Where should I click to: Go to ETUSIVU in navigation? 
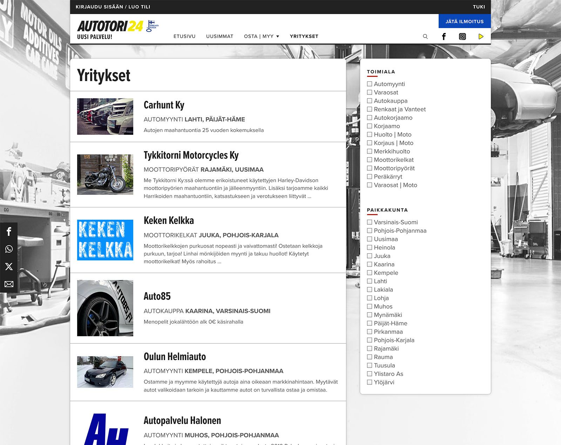(184, 36)
